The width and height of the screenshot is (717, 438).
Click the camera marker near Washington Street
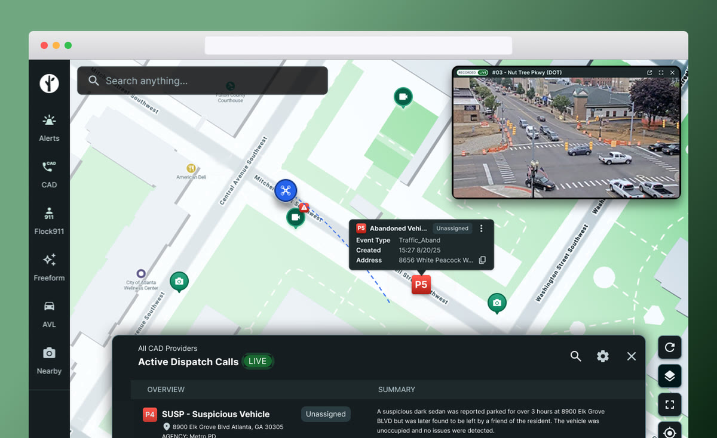[497, 303]
